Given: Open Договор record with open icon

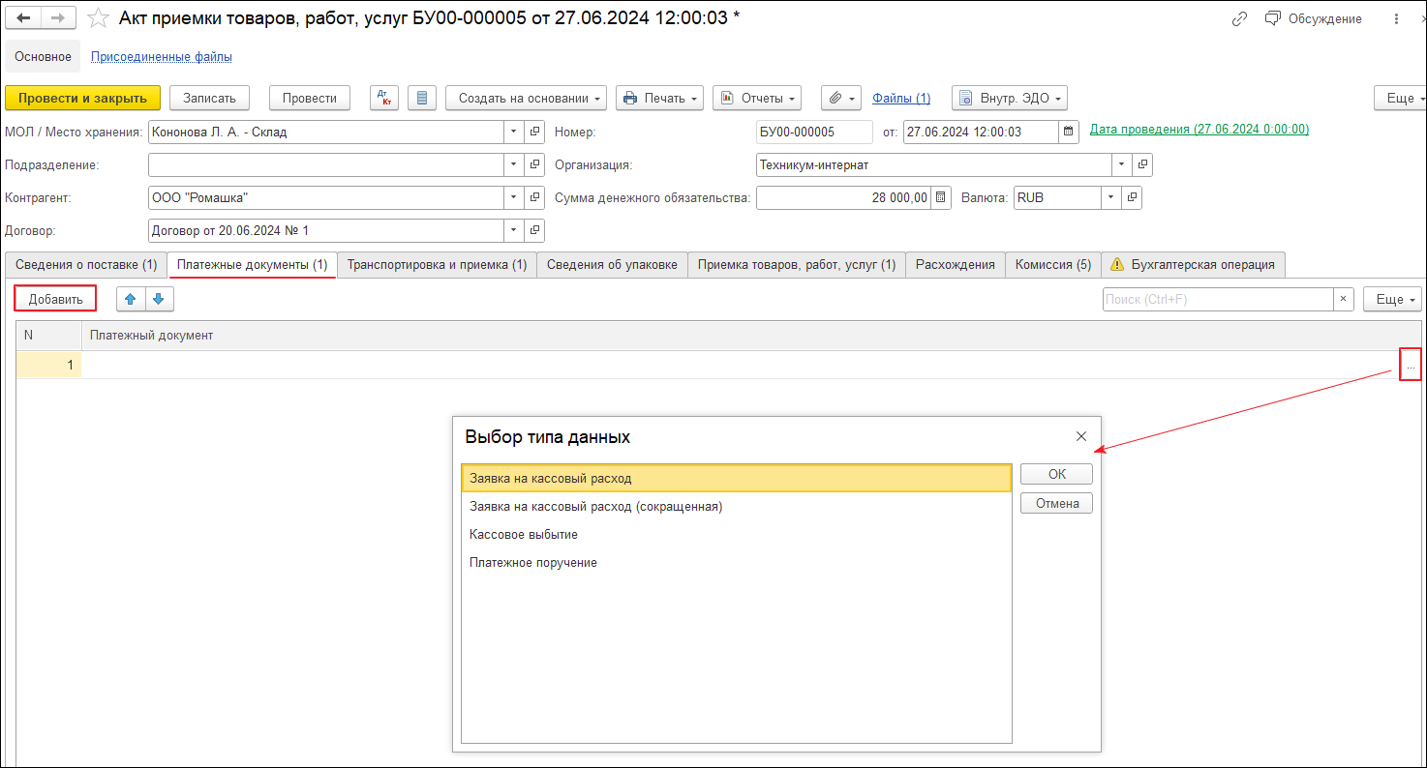Looking at the screenshot, I should (x=534, y=230).
